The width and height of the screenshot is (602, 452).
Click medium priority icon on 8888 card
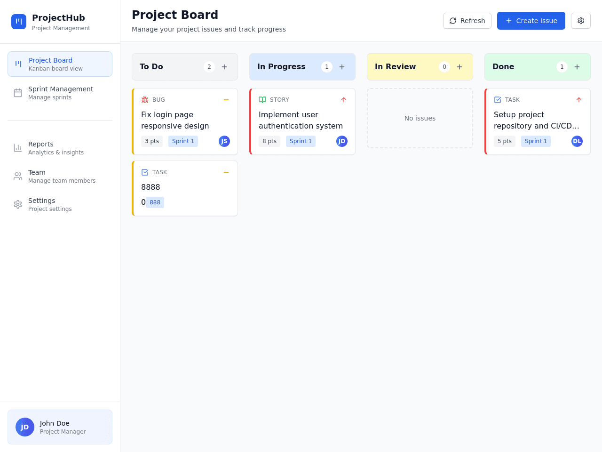click(x=226, y=172)
